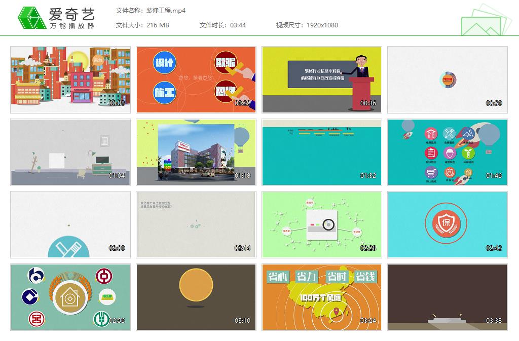Select the dark brown thumbnail at 03:38
Viewport: 519px width, 341px height.
point(447,297)
